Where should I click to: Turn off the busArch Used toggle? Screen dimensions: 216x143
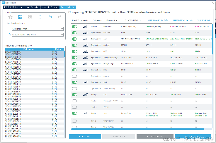click(74, 33)
